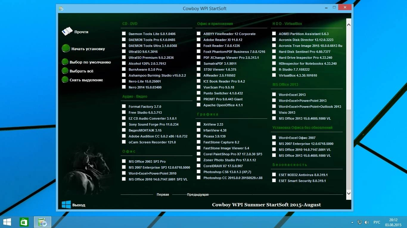
Task: Switch the РУС input language indicator
Action: (x=377, y=222)
